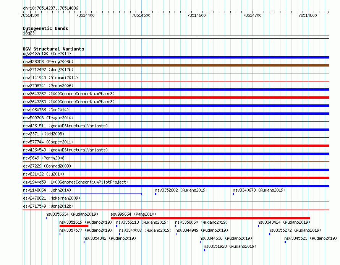Open nsv3340673 (Audano2019) variant label

[x=259, y=190]
